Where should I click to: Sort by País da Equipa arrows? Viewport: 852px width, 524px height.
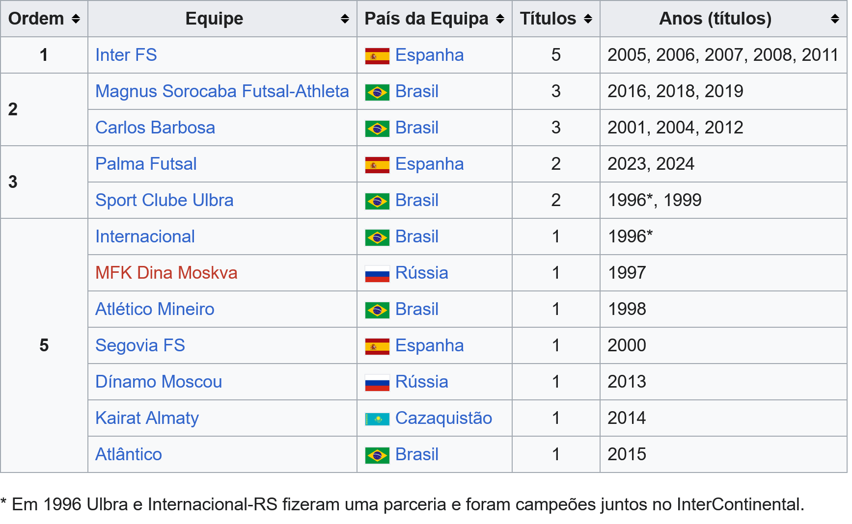pos(500,19)
